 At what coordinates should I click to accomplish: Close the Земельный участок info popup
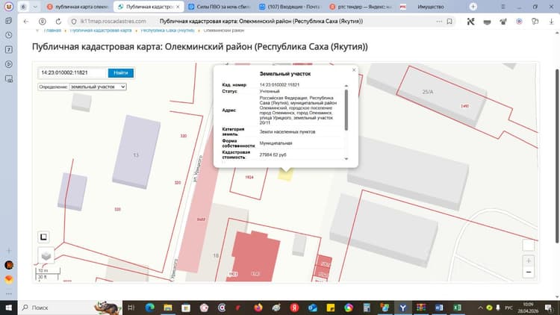point(354,70)
